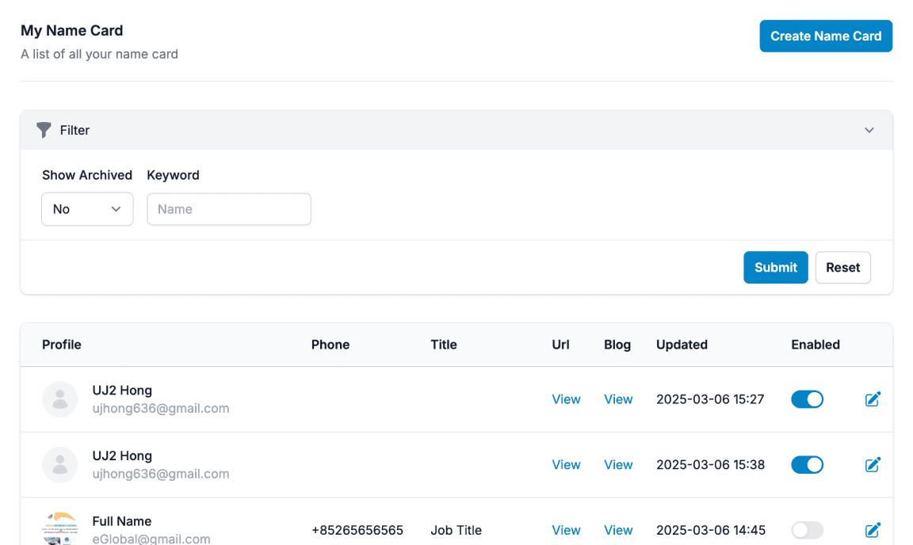
Task: Click the funnel Filter icon
Action: click(44, 130)
